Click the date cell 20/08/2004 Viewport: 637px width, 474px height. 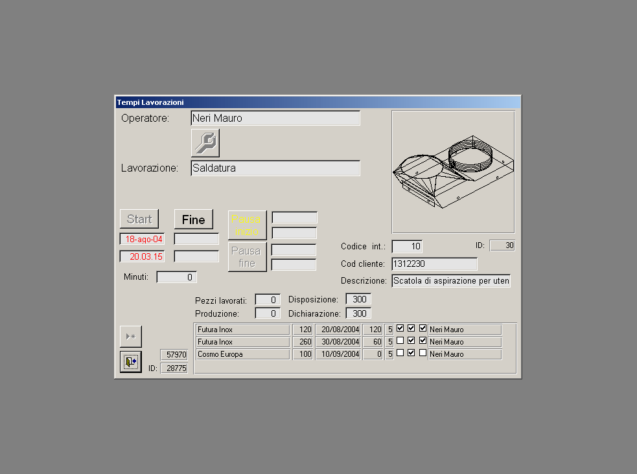pos(338,330)
